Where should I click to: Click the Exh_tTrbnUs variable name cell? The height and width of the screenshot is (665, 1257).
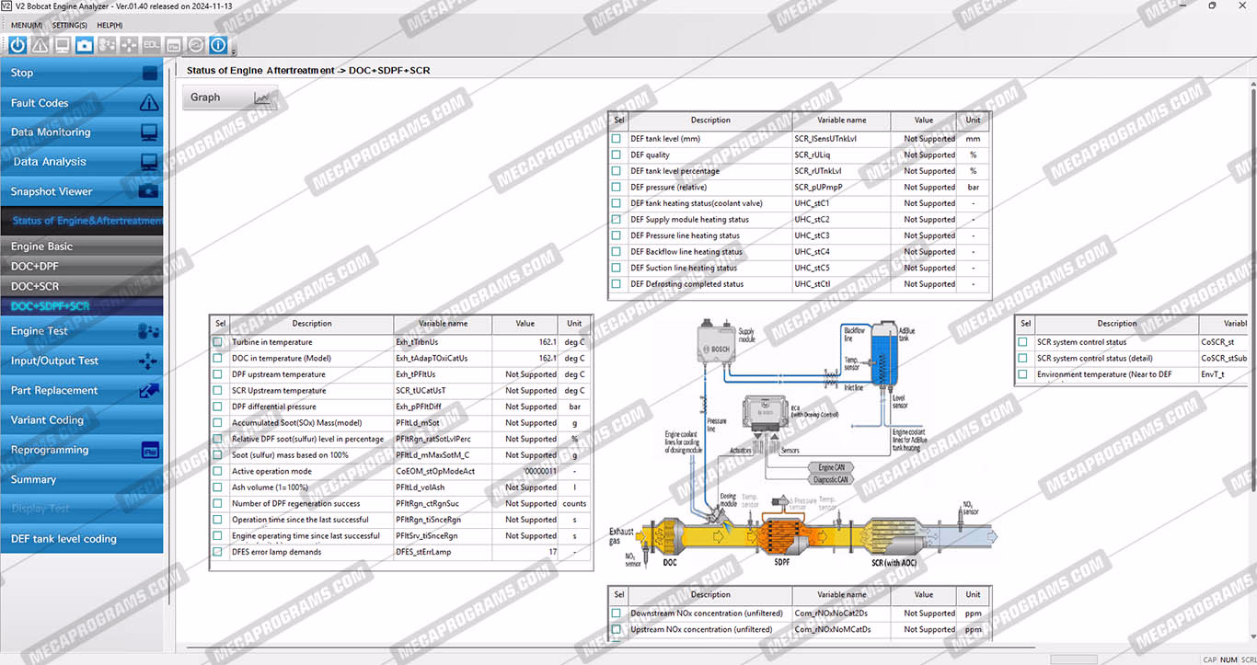(443, 342)
